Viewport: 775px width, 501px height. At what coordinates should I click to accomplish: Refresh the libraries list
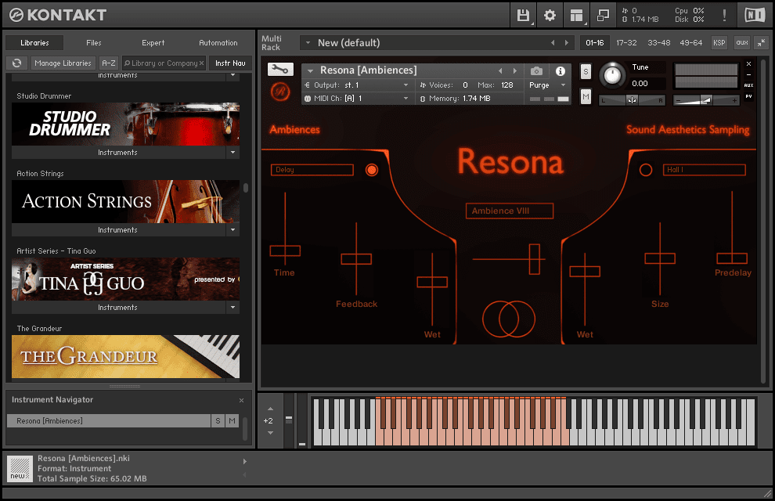[x=16, y=63]
